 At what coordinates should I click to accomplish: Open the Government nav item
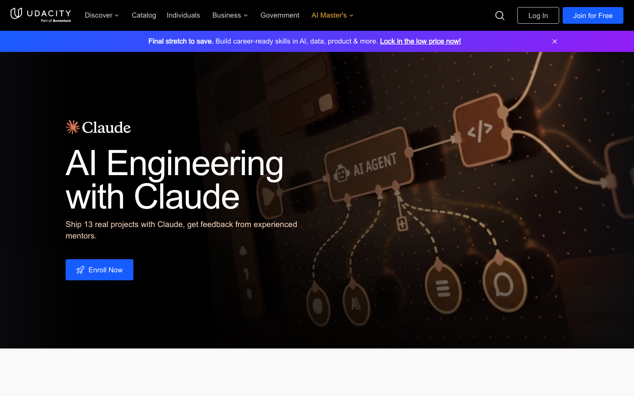[x=280, y=15]
